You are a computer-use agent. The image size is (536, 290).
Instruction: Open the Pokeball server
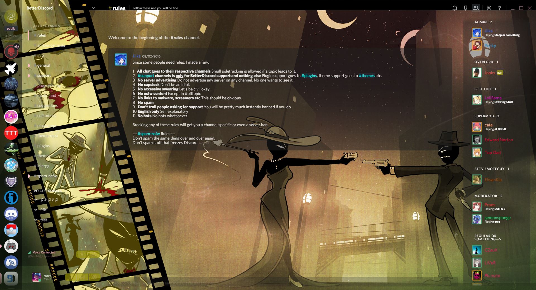(11, 230)
